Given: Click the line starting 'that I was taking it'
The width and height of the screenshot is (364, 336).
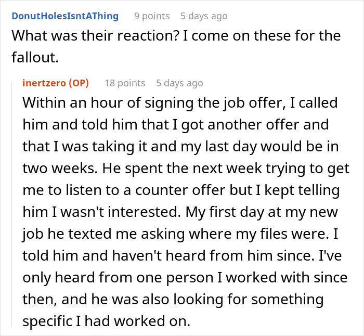Looking at the screenshot, I should 180,146.
